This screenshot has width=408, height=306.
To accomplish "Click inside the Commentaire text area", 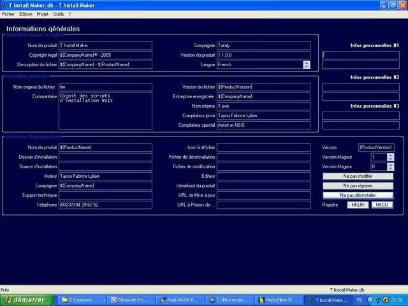I will [105, 111].
